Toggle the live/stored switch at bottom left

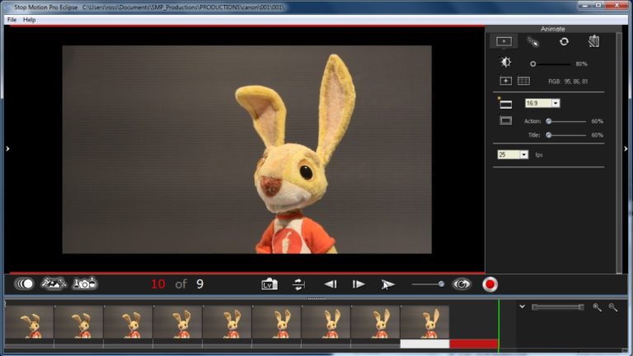24,283
